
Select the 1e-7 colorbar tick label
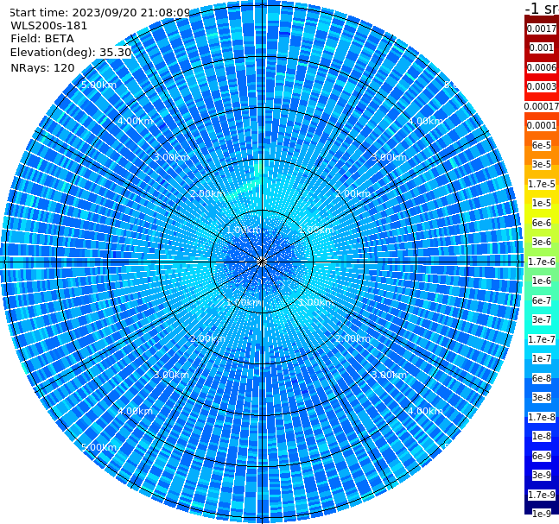coord(542,359)
